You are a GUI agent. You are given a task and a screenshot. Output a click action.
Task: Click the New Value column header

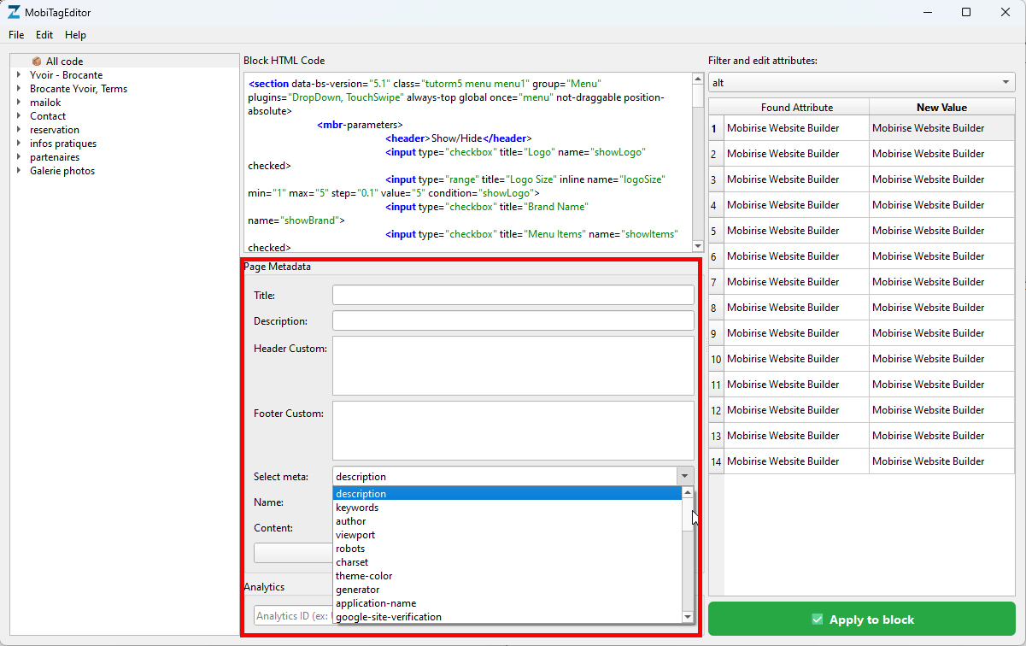(x=941, y=108)
